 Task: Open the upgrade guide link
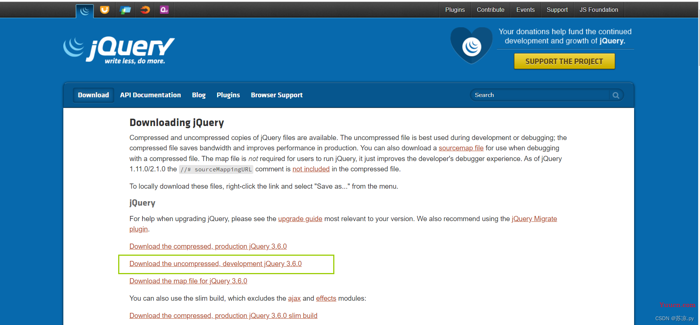point(300,219)
